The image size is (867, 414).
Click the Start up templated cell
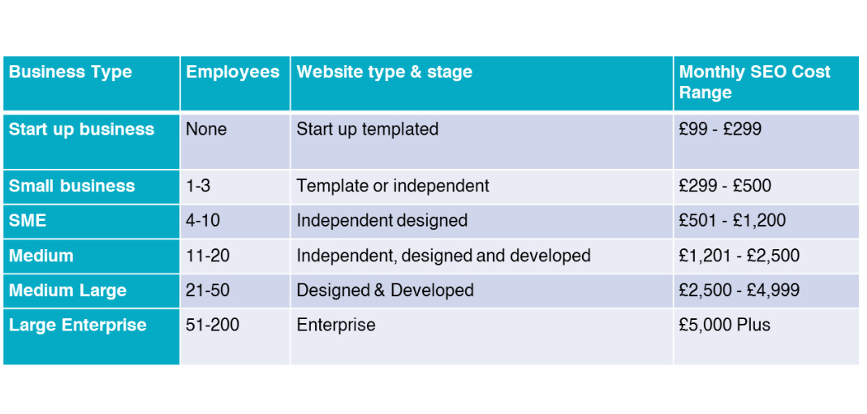click(367, 129)
